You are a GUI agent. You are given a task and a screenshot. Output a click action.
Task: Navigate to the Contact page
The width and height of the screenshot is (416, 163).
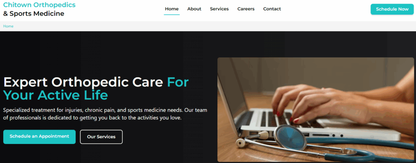click(x=272, y=9)
